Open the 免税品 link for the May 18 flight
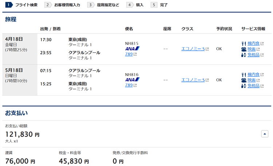The width and height of the screenshot is (273, 166). [253, 86]
